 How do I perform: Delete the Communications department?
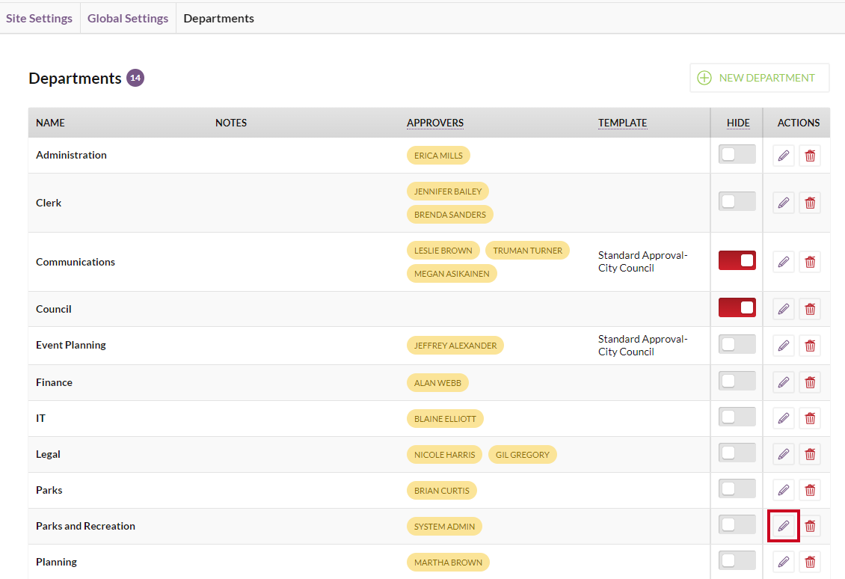click(810, 262)
